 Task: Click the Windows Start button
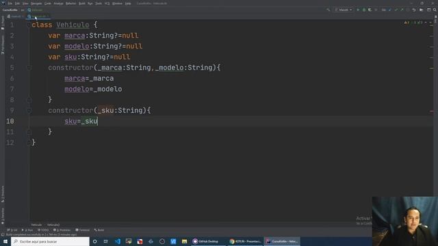coord(5,241)
